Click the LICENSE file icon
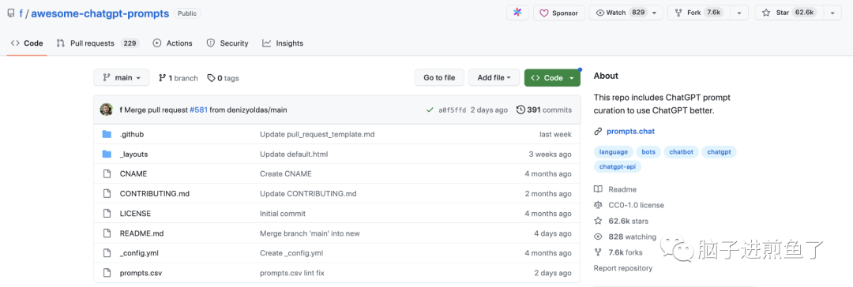The image size is (853, 287). 107,214
